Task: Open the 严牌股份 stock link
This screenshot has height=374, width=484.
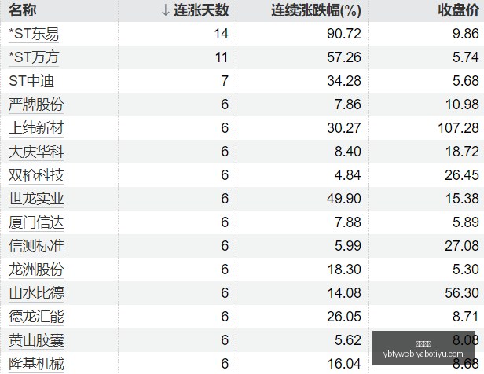Action: tap(36, 104)
